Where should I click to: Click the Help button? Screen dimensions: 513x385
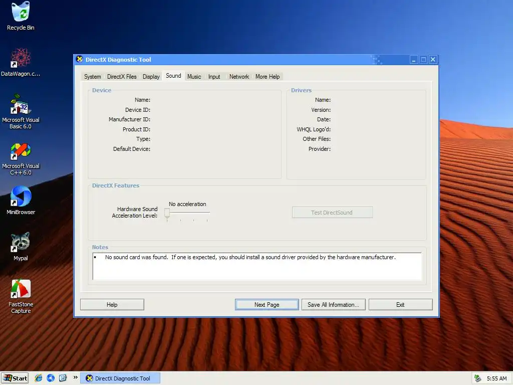tap(112, 304)
